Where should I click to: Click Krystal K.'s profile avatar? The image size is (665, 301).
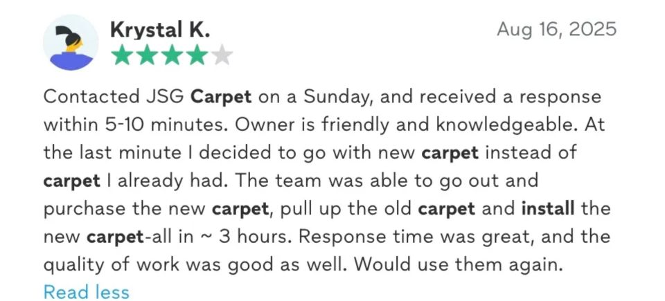(x=71, y=43)
